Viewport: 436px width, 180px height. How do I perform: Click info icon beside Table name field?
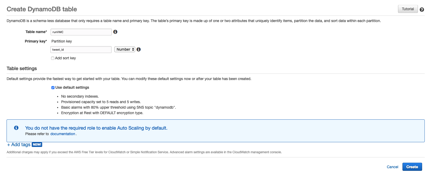[x=115, y=32]
